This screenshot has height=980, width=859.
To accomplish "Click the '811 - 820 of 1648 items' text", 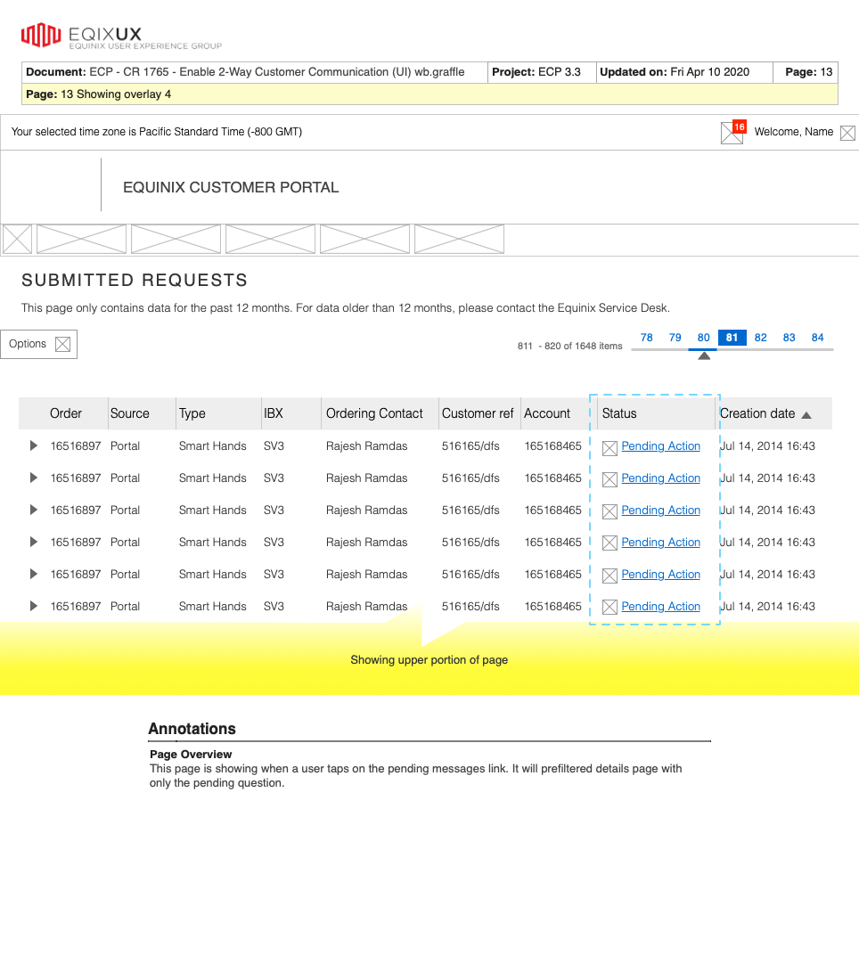I will click(570, 346).
